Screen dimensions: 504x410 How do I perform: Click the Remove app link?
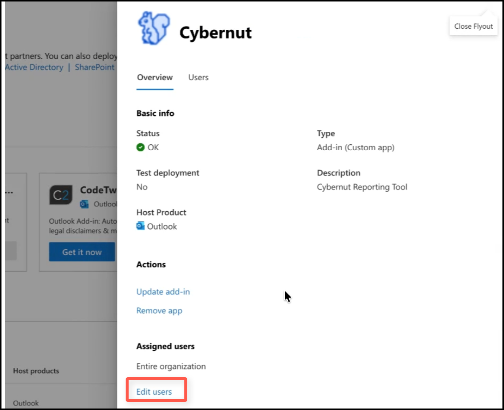159,311
